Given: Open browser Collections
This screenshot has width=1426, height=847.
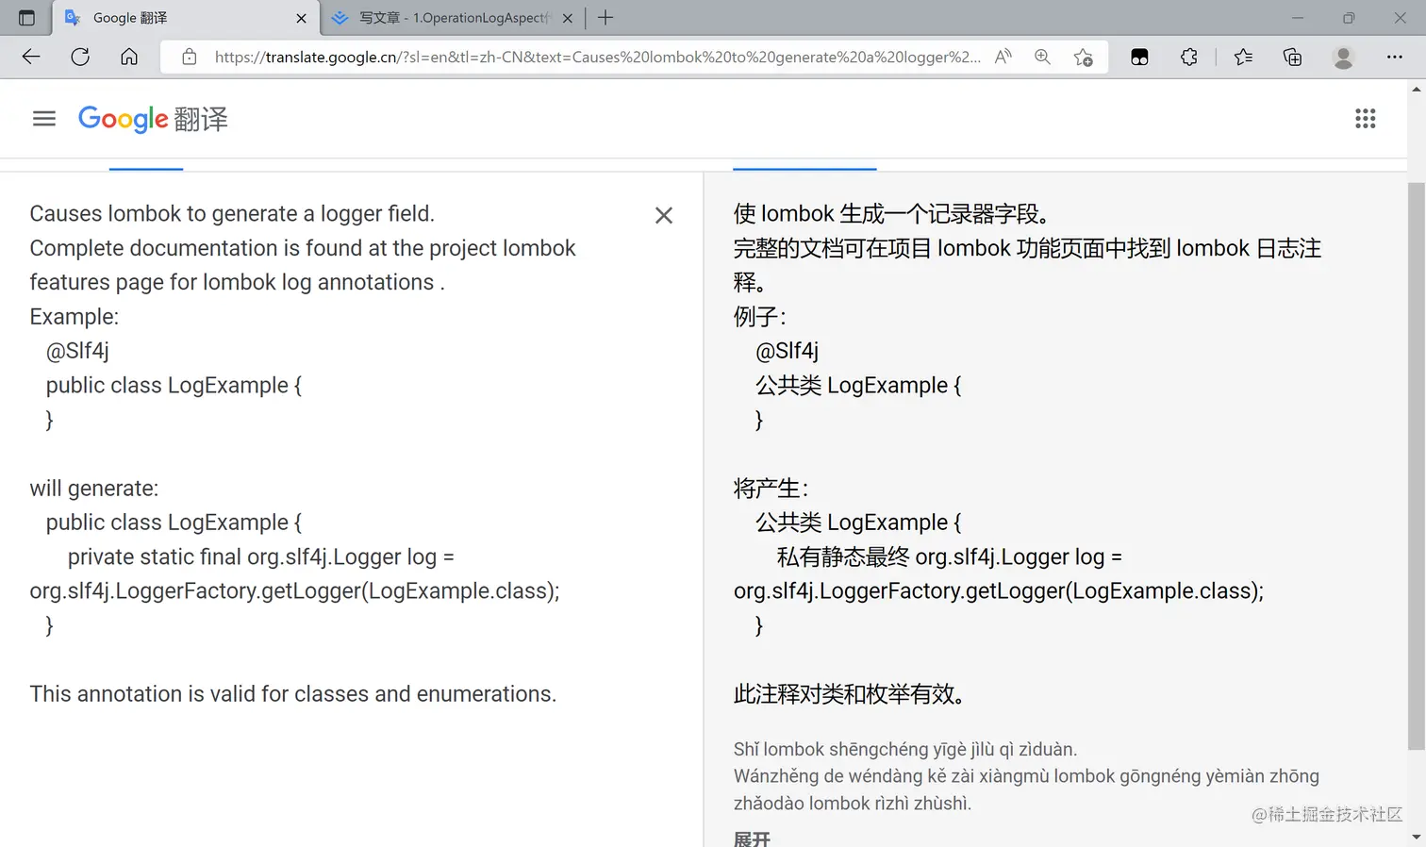Looking at the screenshot, I should (1293, 57).
